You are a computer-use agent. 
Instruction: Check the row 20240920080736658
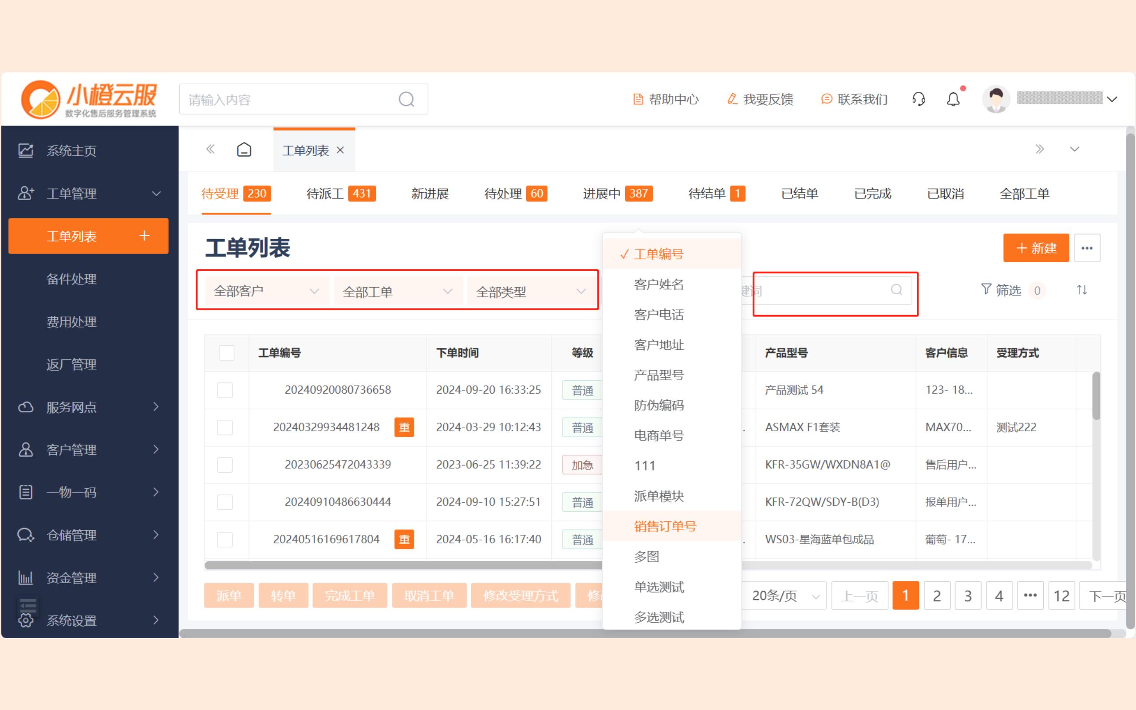pos(225,390)
